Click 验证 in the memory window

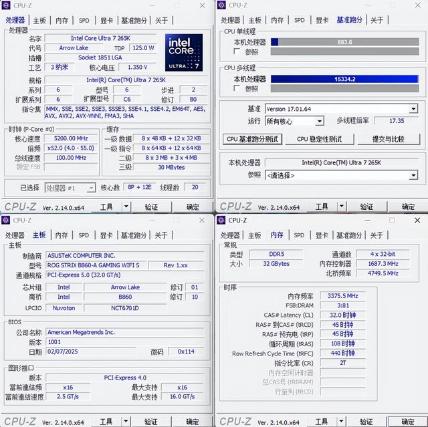pos(366,422)
